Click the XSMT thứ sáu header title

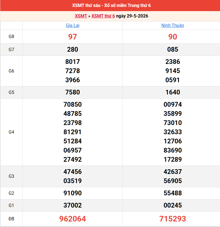pyautogui.click(x=111, y=5)
